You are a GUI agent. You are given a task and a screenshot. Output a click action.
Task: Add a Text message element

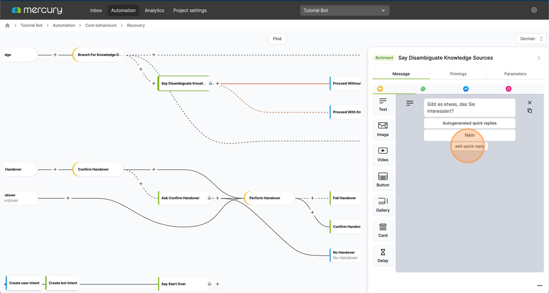(x=383, y=105)
